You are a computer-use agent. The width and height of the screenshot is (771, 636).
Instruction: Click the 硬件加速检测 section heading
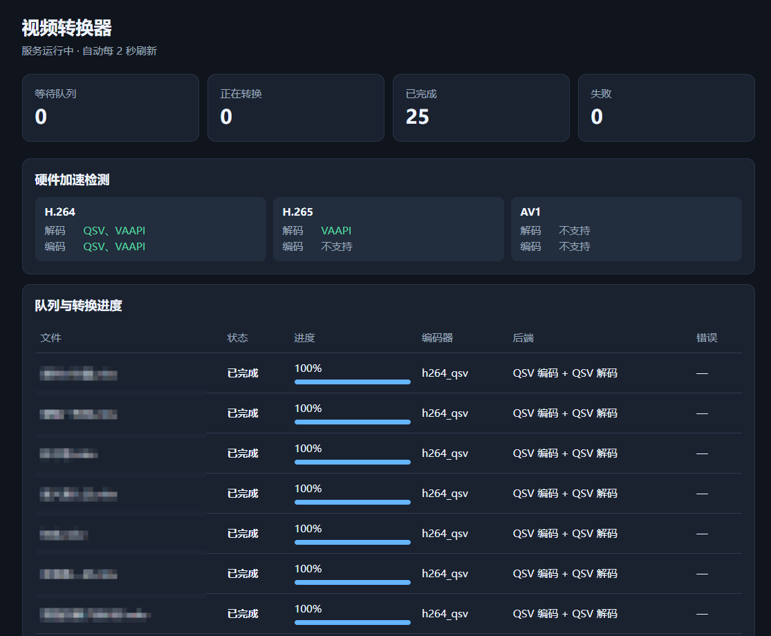click(x=73, y=180)
